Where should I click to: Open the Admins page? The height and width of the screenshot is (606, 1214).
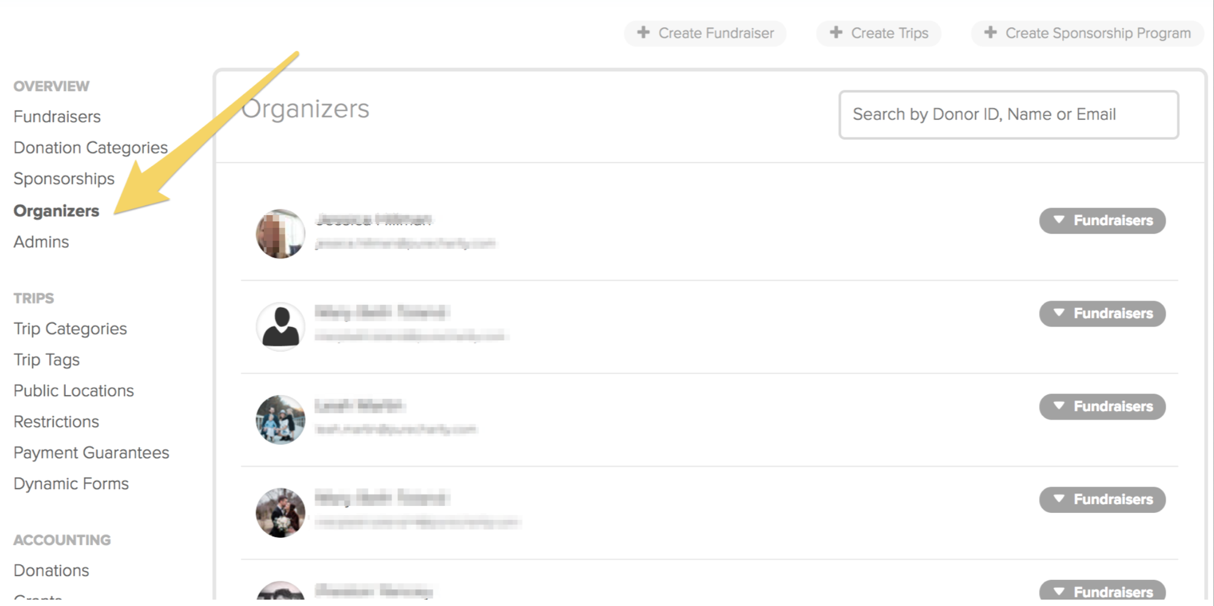pos(42,242)
